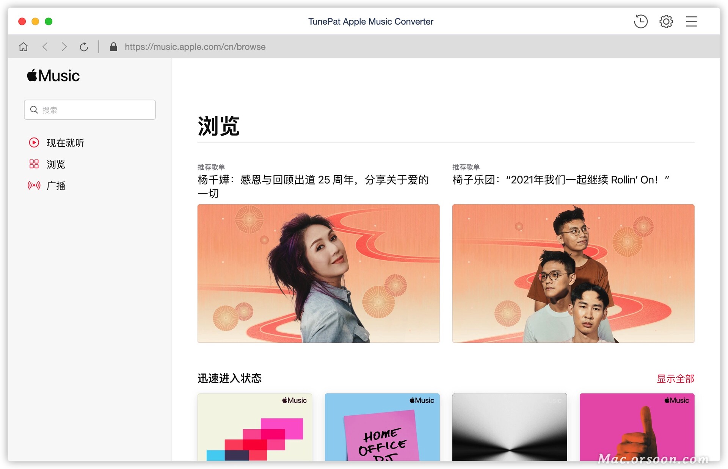Viewport: 728px width, 469px height.
Task: Click the home icon in navigation bar
Action: [x=24, y=47]
